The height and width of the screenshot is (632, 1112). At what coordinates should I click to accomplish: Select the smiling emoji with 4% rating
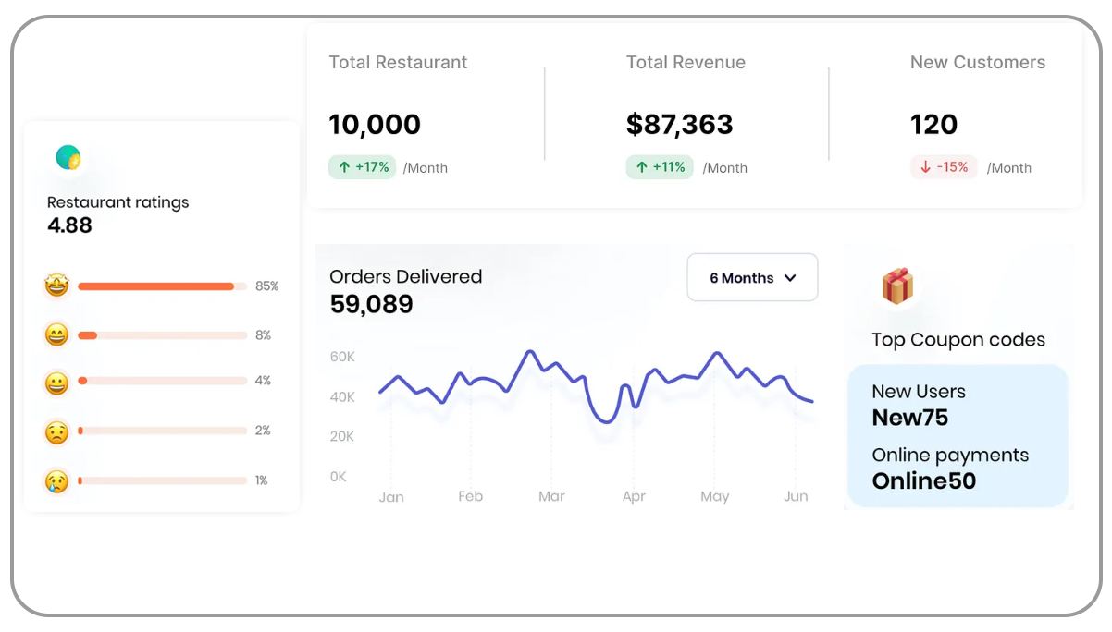pyautogui.click(x=56, y=383)
